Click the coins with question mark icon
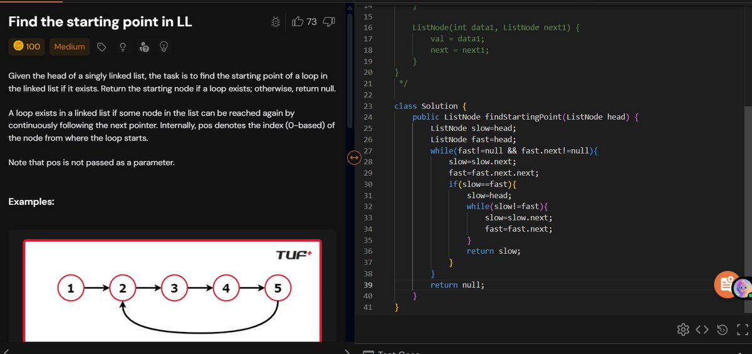The width and height of the screenshot is (752, 354). (143, 47)
